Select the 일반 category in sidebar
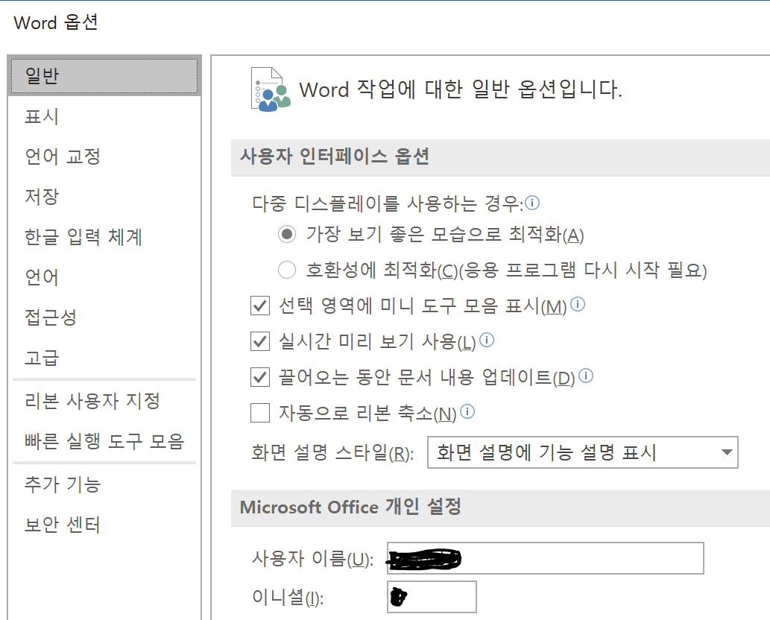Screen dimensions: 770x620 pyautogui.click(x=104, y=75)
